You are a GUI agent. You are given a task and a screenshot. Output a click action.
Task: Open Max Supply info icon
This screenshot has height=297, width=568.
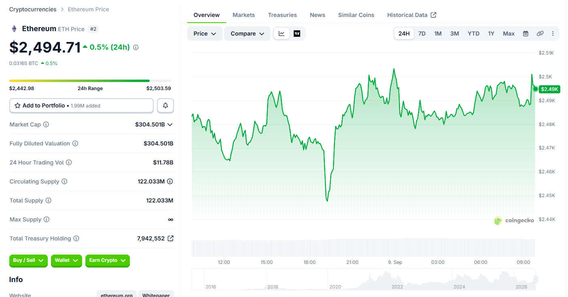coord(47,219)
